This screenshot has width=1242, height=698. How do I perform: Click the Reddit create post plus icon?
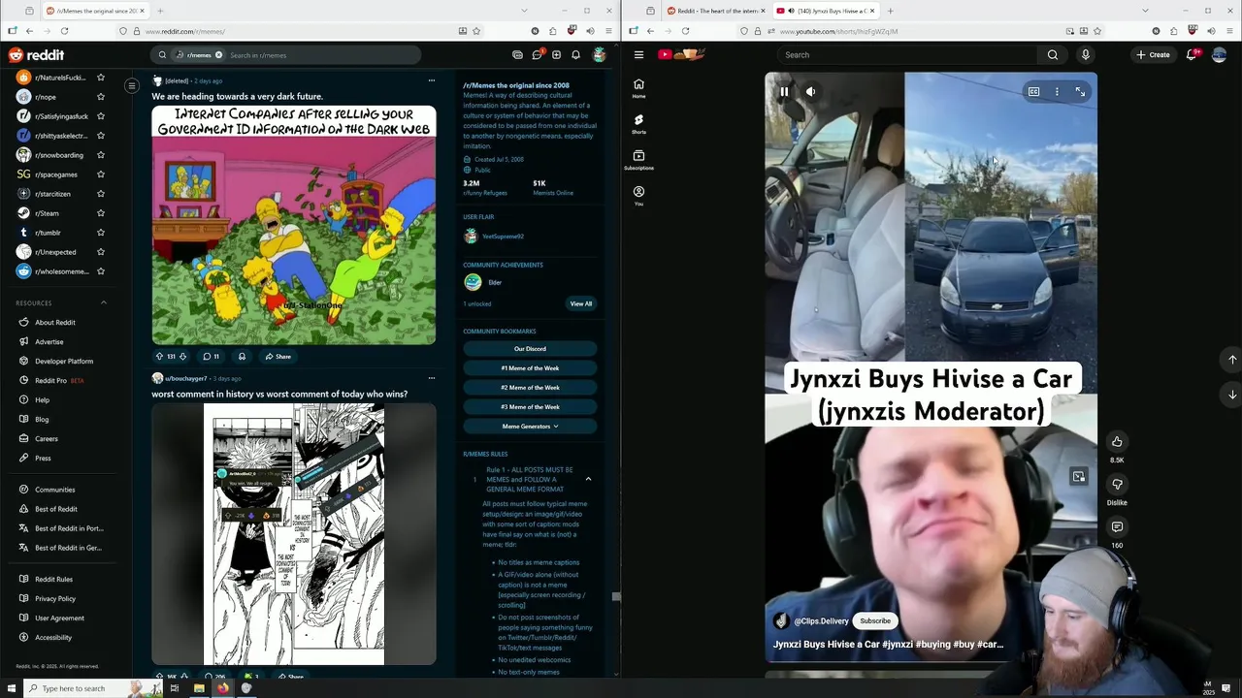(x=556, y=55)
